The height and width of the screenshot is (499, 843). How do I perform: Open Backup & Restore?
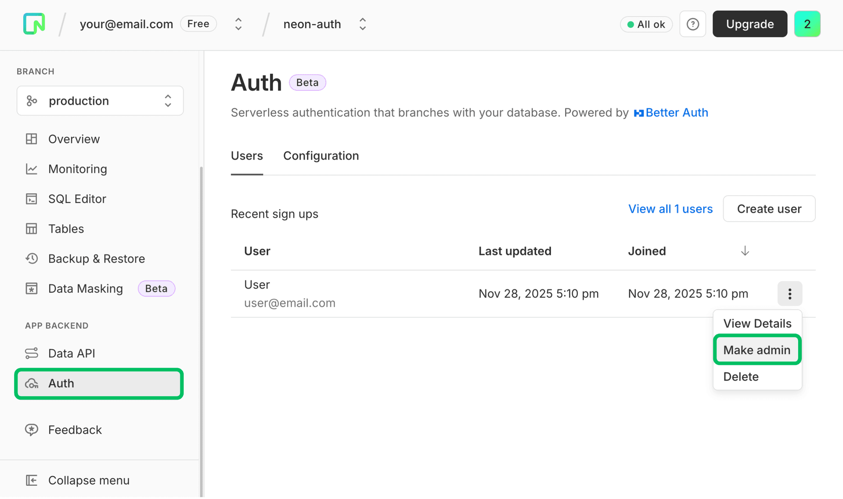[96, 258]
